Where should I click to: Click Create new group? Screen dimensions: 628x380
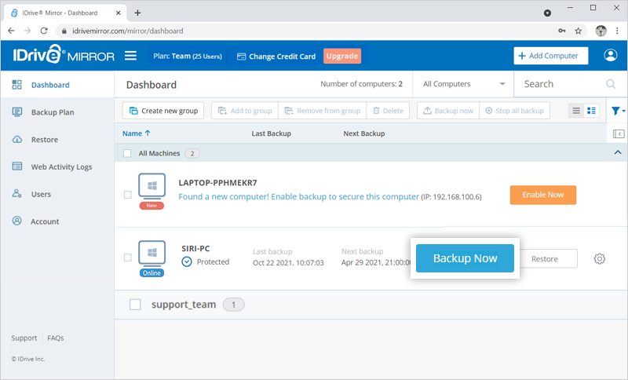163,111
